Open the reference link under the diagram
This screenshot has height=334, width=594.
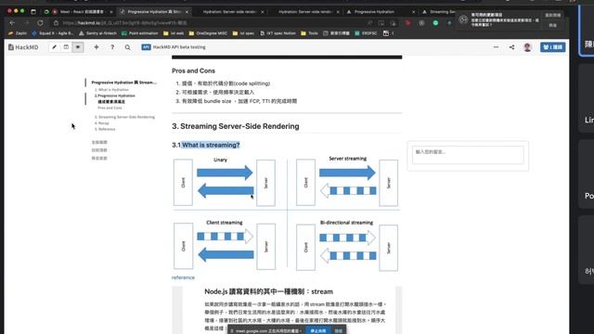pos(183,277)
